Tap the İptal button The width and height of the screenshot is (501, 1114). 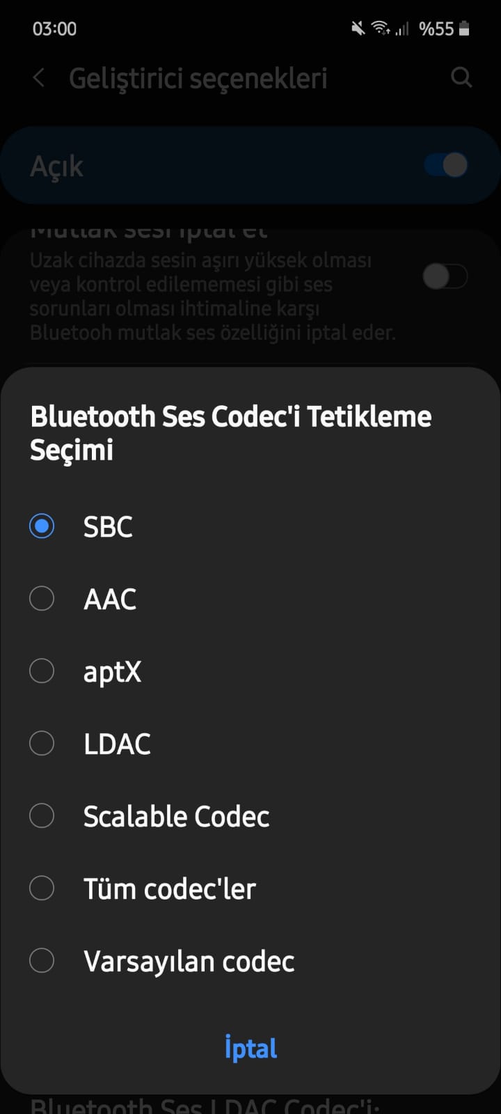pyautogui.click(x=250, y=1048)
